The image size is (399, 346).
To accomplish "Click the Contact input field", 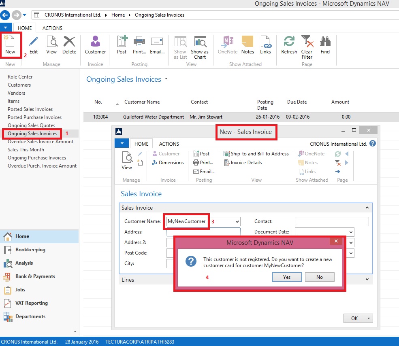I will pyautogui.click(x=331, y=221).
